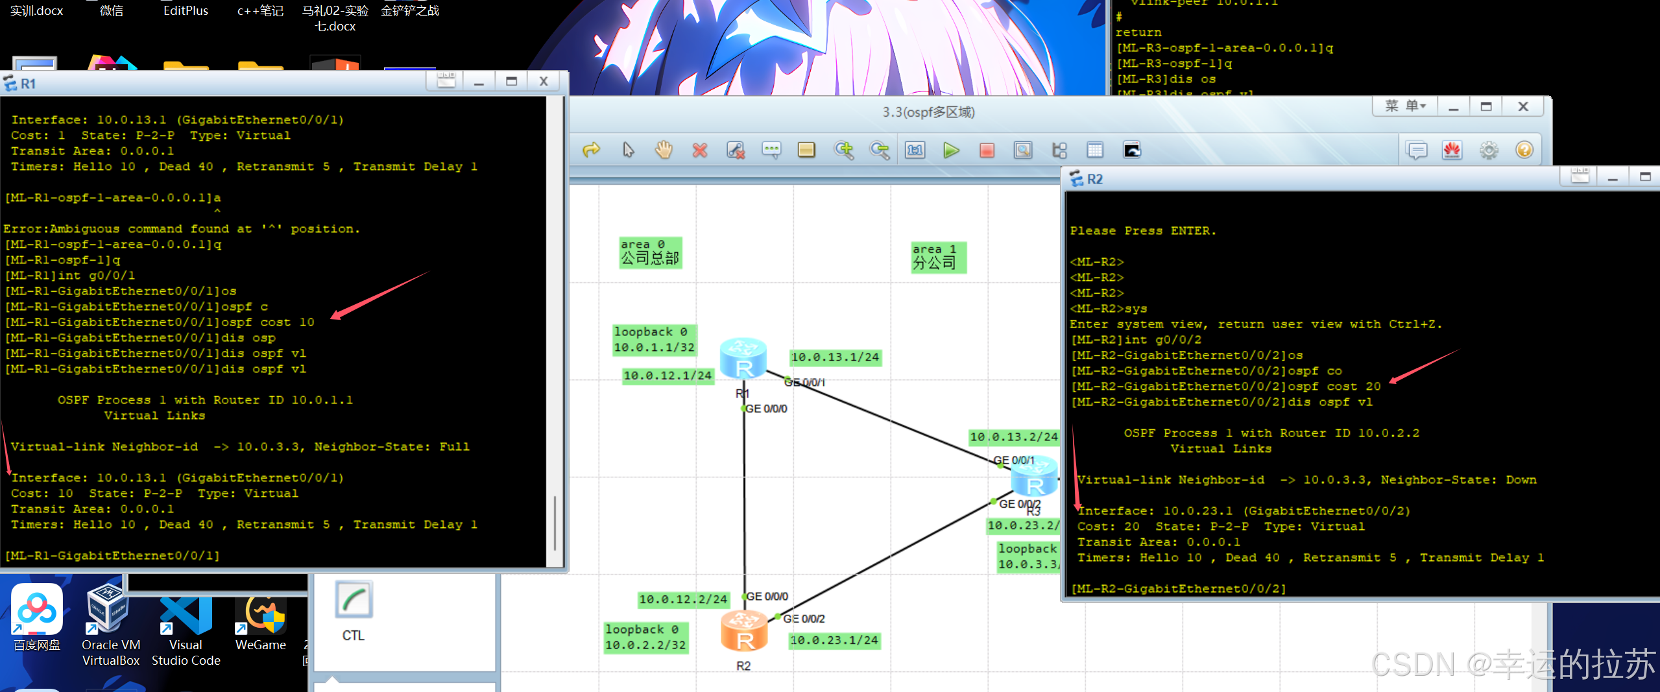Click the GE 0/0/2 label near R2
This screenshot has height=692, width=1660.
click(804, 619)
